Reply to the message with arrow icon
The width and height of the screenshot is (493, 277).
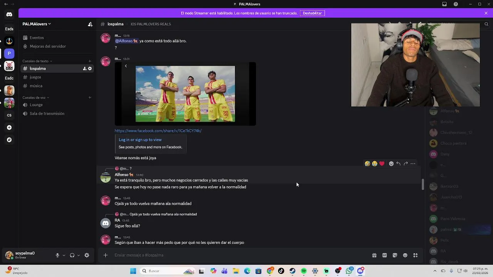[398, 164]
